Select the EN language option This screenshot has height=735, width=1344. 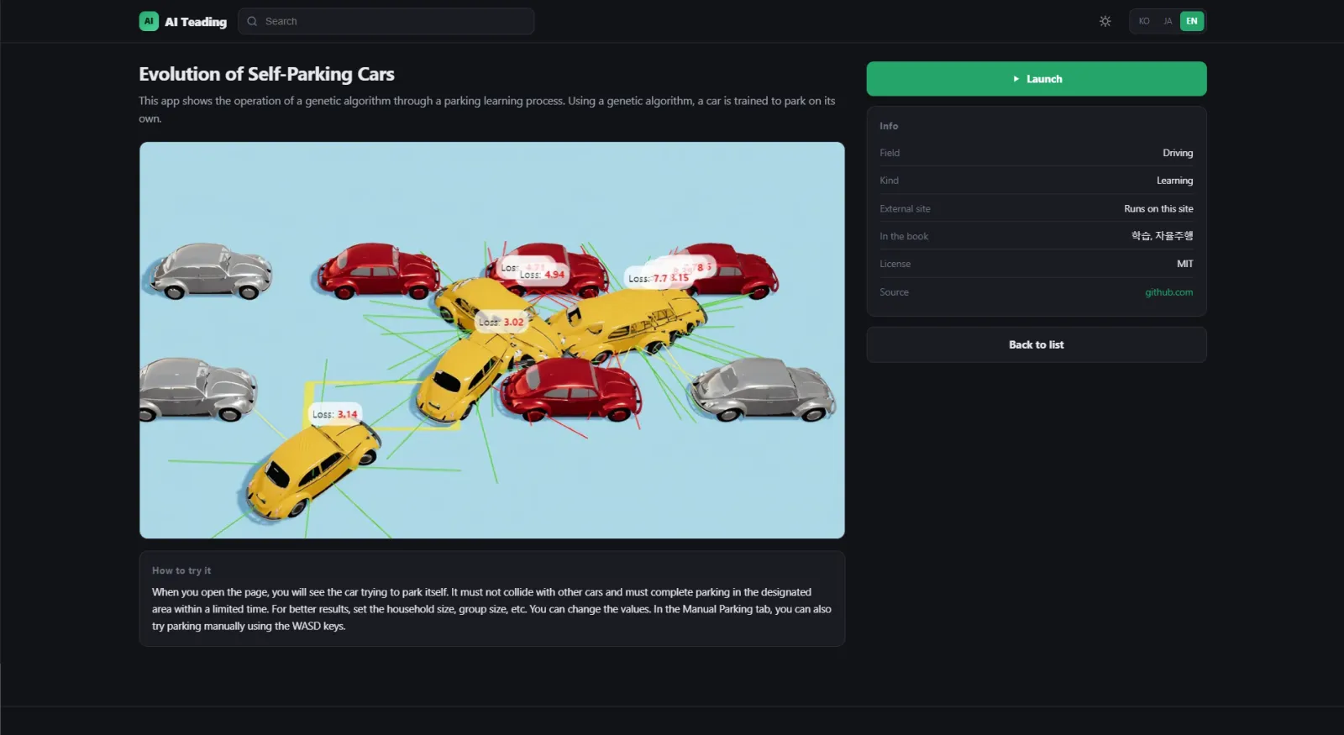coord(1192,21)
